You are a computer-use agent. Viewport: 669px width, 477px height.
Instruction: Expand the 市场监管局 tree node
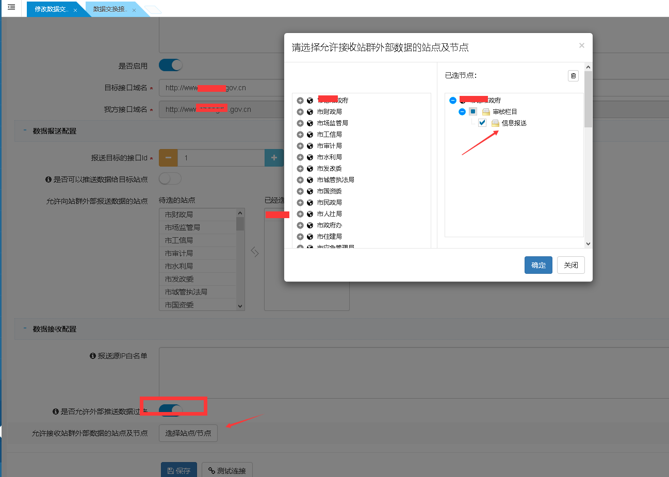pyautogui.click(x=300, y=123)
